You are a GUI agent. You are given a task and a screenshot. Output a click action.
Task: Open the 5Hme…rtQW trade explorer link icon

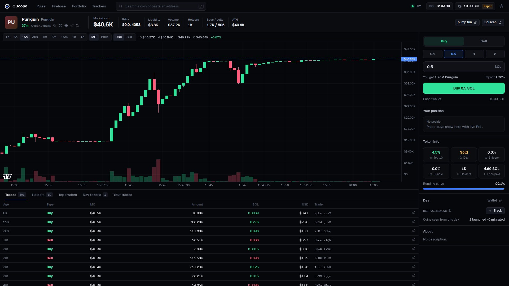click(414, 240)
